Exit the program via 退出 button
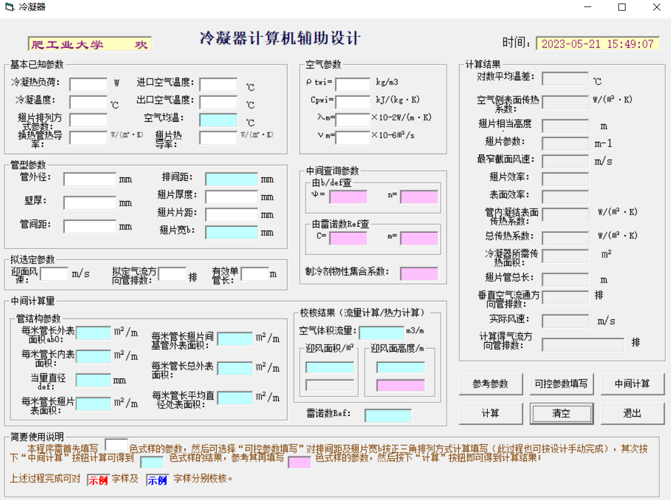 [x=632, y=413]
